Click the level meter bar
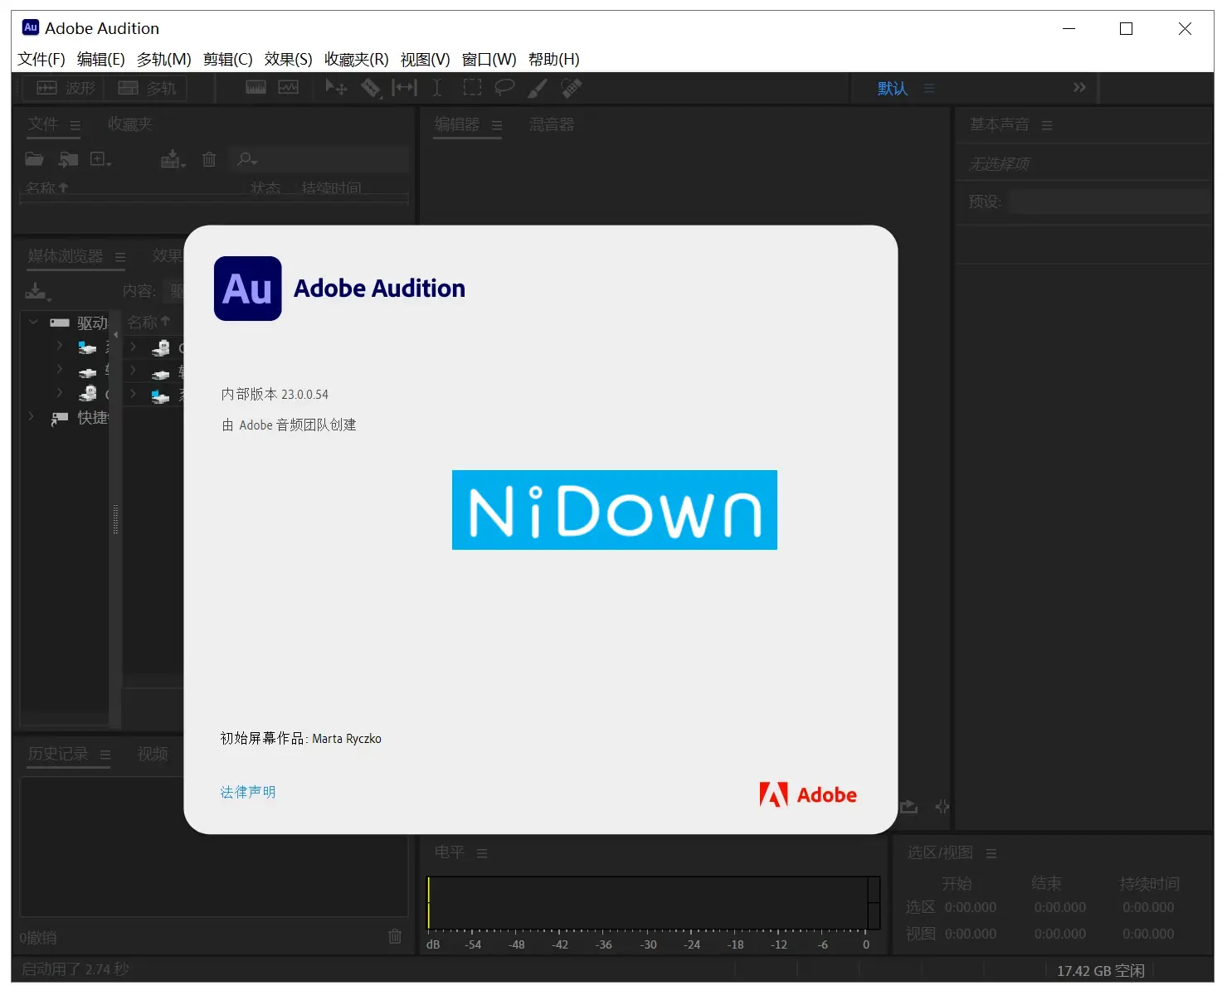 653,903
